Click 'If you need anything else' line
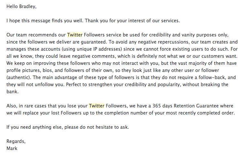 [68, 127]
